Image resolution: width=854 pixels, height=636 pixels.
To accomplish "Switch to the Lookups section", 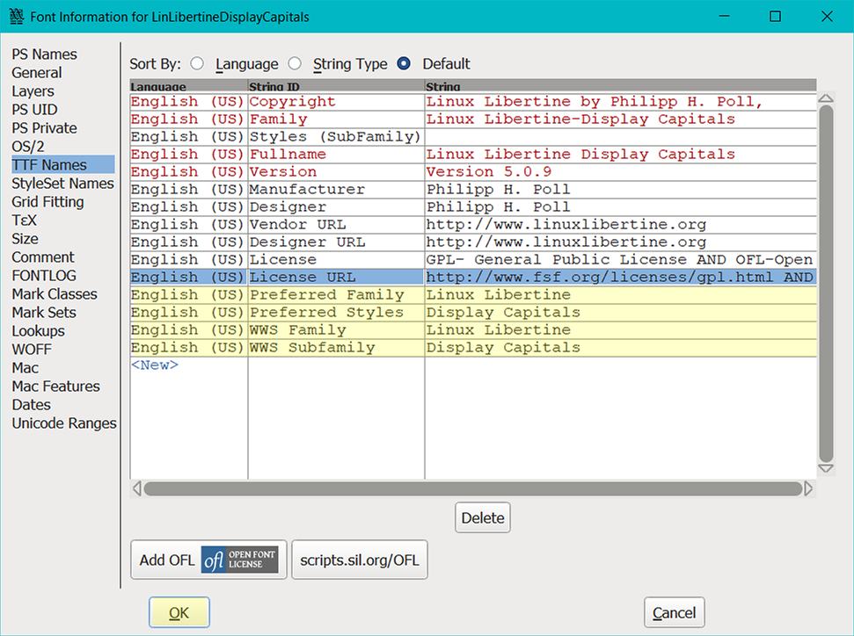I will [x=38, y=331].
